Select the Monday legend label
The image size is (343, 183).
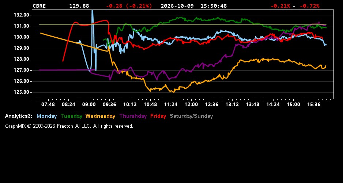46,116
